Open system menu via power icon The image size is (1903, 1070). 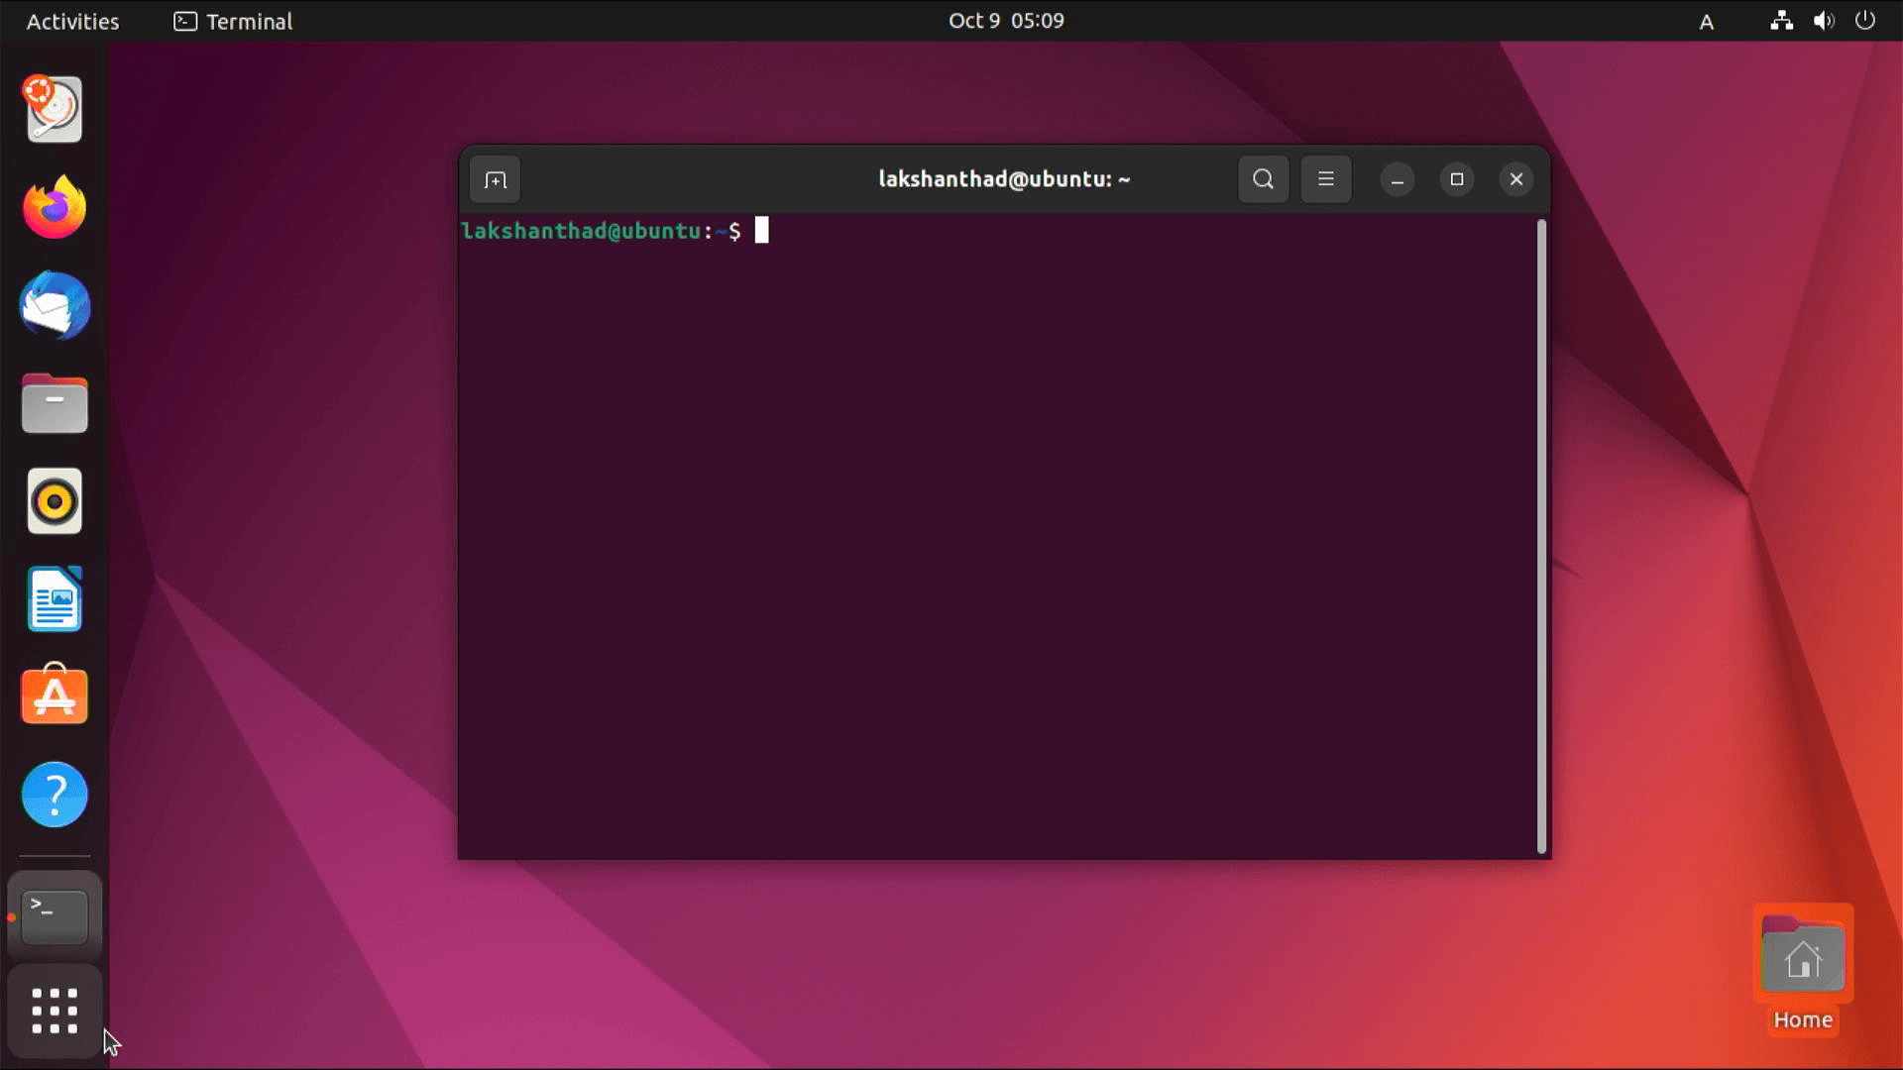pos(1864,21)
